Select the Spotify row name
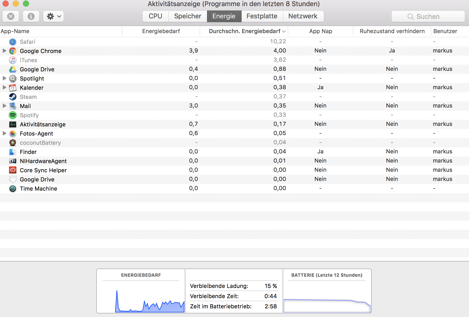 pyautogui.click(x=29, y=115)
